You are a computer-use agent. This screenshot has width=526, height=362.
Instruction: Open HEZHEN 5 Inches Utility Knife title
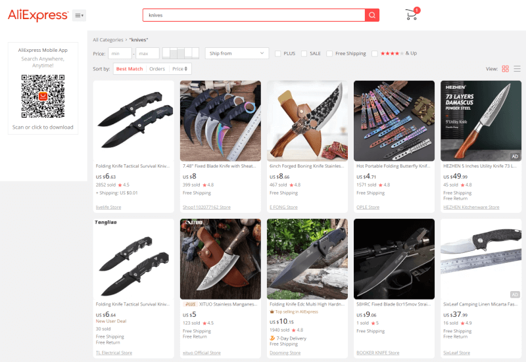click(x=480, y=166)
